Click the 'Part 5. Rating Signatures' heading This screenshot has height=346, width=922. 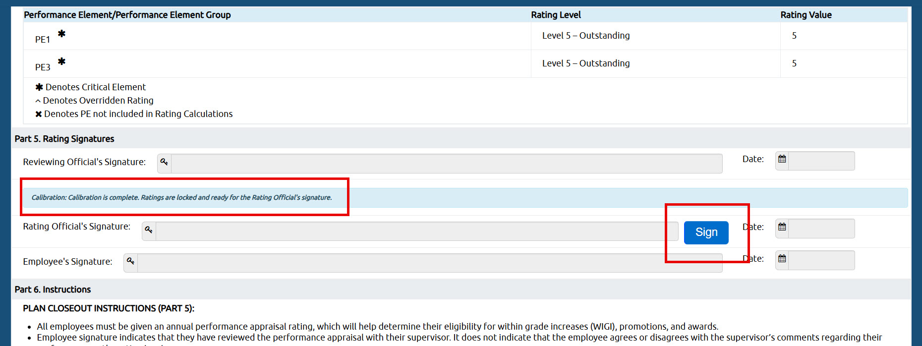tap(64, 139)
